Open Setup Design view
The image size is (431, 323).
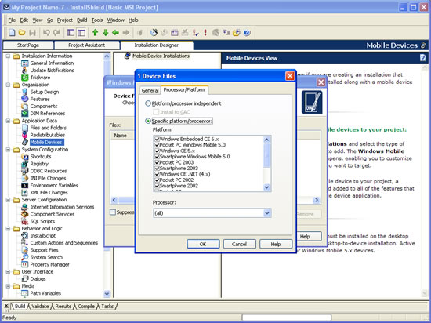44,92
